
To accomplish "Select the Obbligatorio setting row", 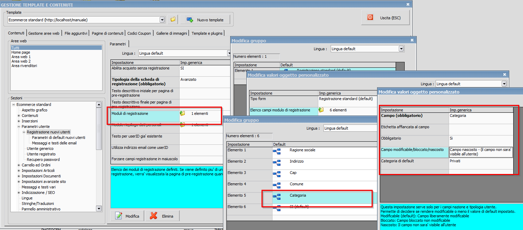I will tap(446, 141).
